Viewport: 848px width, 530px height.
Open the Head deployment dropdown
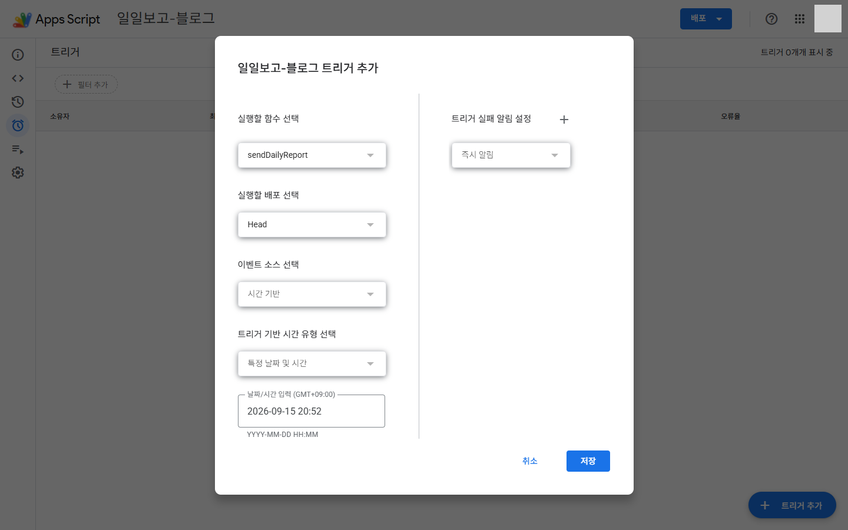312,225
